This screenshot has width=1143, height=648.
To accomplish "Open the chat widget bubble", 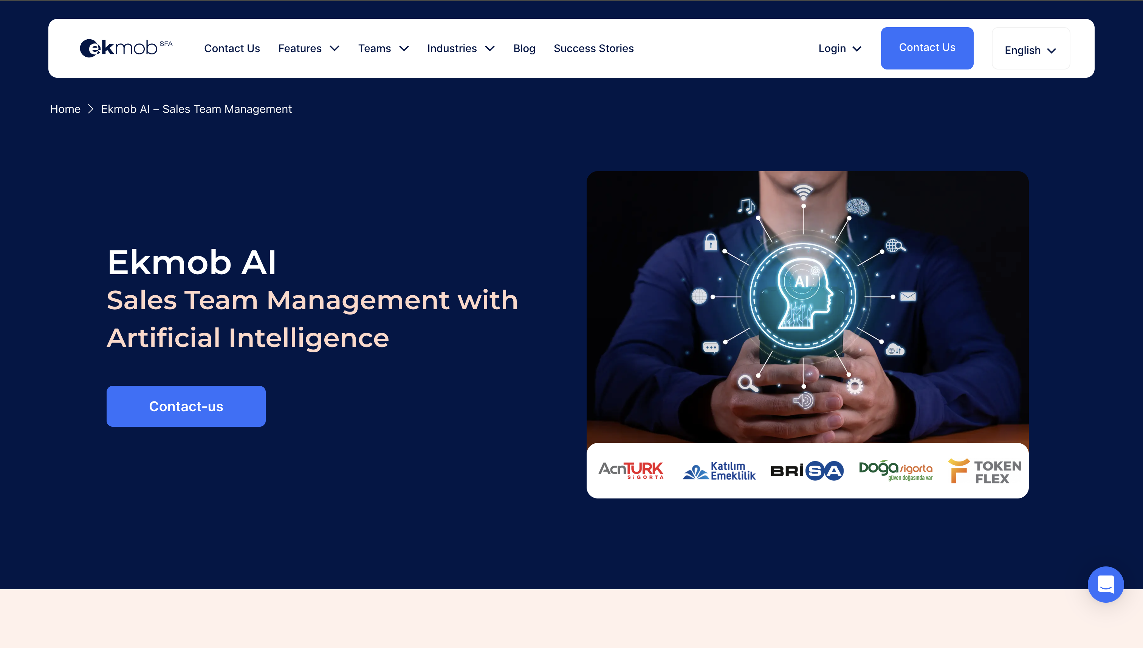I will coord(1105,584).
